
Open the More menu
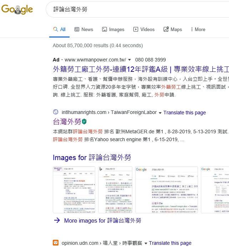click(198, 29)
